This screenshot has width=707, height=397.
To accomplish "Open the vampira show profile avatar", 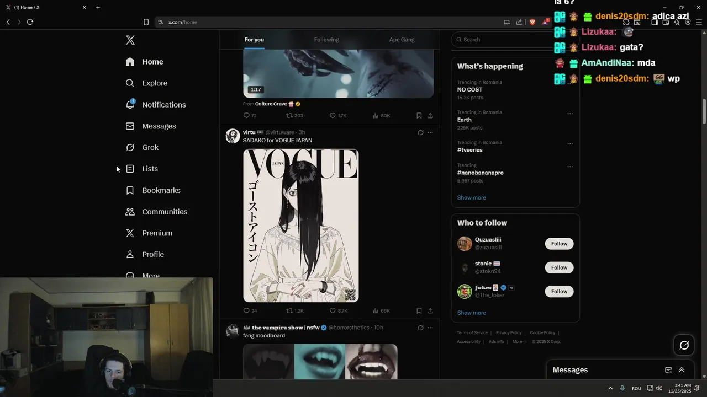I will pos(233,331).
